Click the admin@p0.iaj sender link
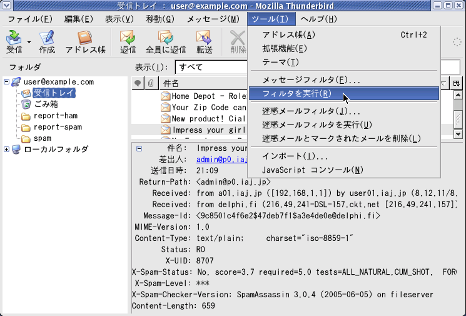Viewport: 466px width, 316px height. coord(221,160)
